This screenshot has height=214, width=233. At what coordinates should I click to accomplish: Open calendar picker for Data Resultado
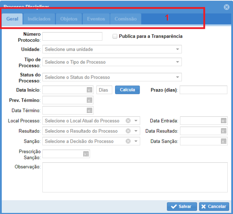pos(223,131)
